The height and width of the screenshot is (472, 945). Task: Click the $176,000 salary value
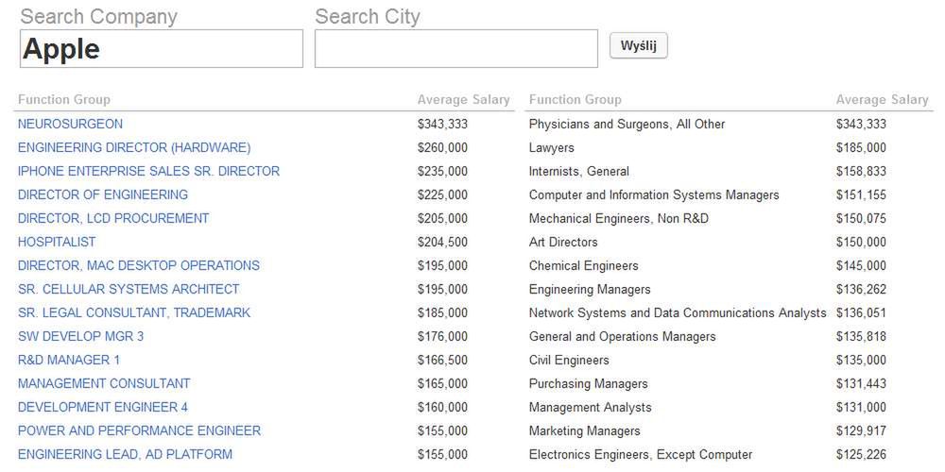[442, 337]
